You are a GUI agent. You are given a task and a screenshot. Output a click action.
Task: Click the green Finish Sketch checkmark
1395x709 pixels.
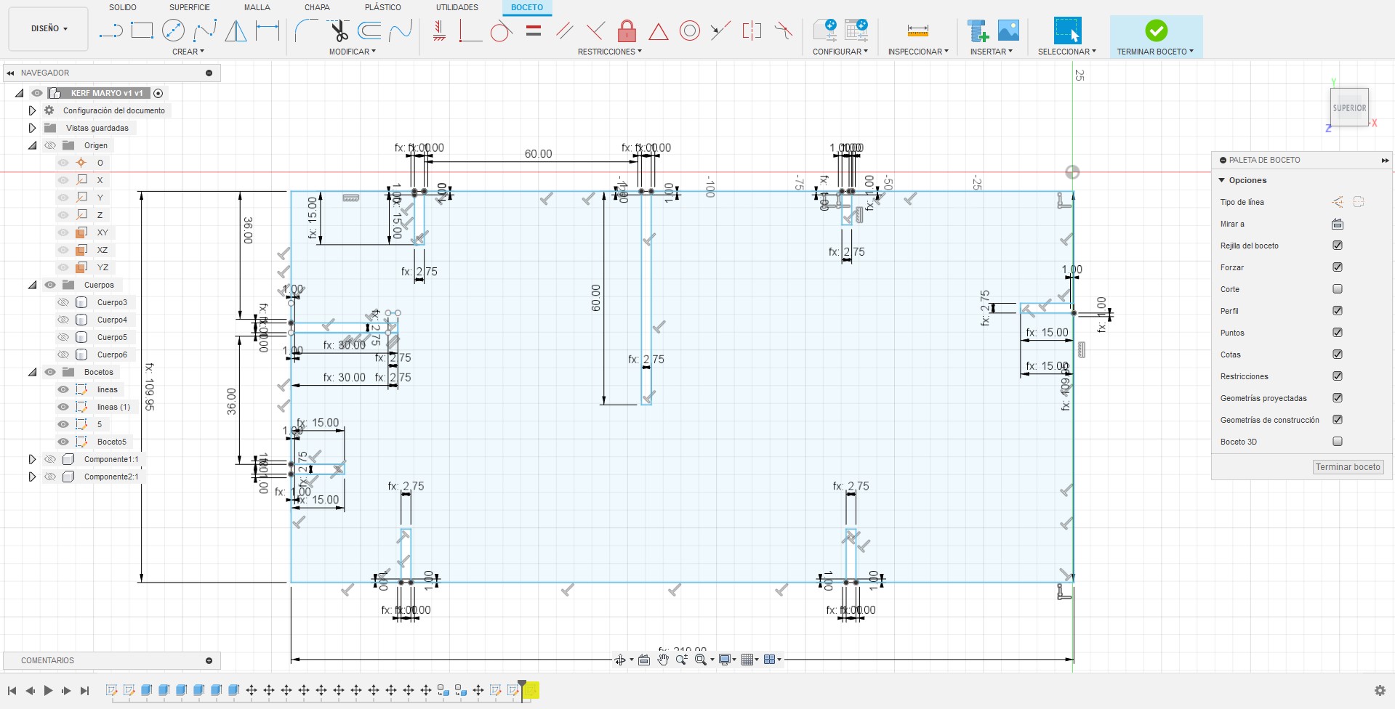[1156, 31]
